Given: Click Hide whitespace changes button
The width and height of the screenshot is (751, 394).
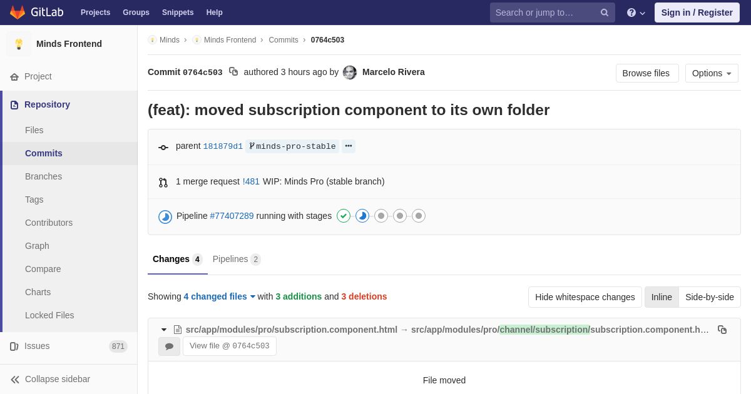Looking at the screenshot, I should tap(585, 297).
